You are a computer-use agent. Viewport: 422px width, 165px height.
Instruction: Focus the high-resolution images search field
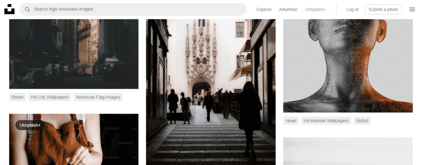coord(133,9)
